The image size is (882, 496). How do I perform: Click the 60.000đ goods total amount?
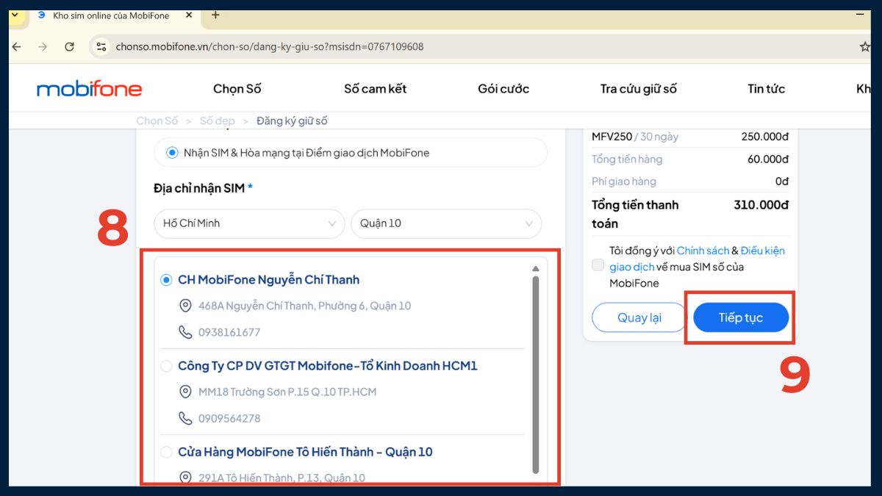768,159
